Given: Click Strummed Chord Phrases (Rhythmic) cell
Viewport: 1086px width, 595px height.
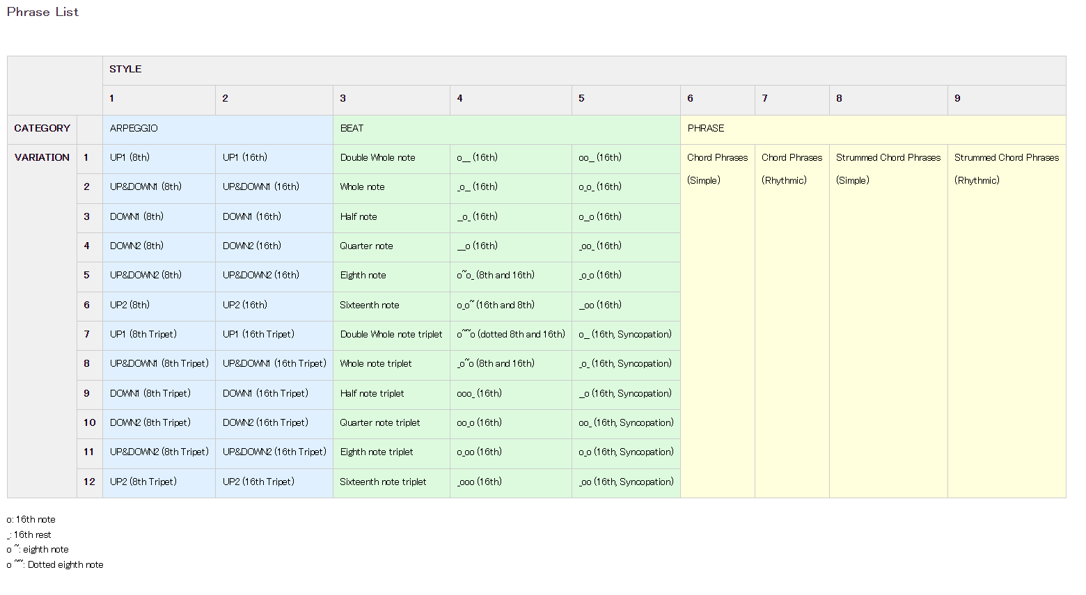Looking at the screenshot, I should point(1007,321).
